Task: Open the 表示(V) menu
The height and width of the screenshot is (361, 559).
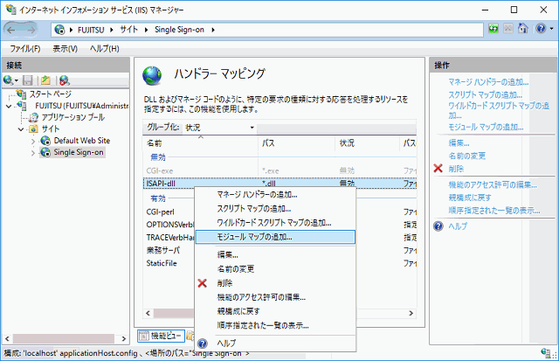Action: (65, 49)
